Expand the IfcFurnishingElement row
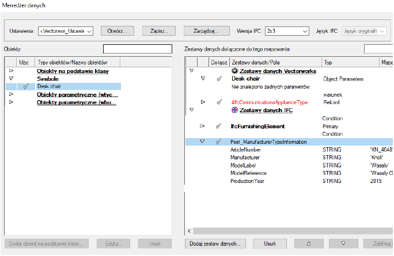This screenshot has height=256, width=394. [x=202, y=125]
